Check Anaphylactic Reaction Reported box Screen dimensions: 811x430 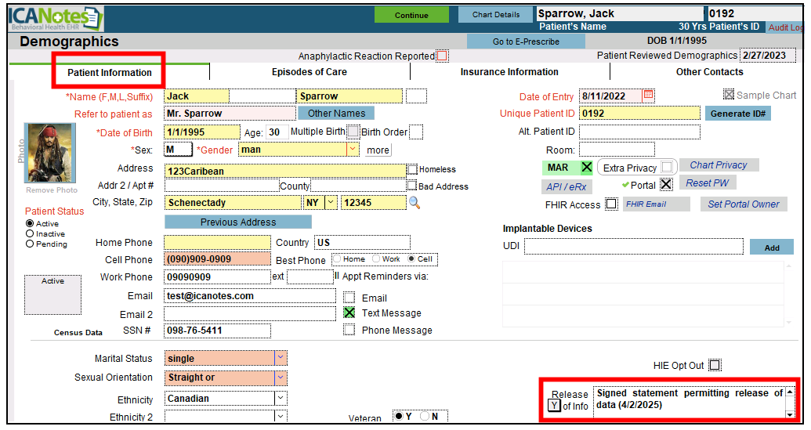(443, 56)
